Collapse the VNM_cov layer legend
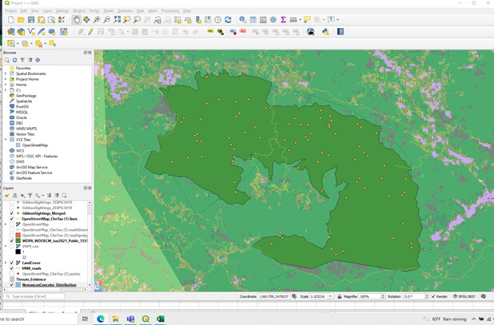This screenshot has width=494, height=325. point(6,247)
